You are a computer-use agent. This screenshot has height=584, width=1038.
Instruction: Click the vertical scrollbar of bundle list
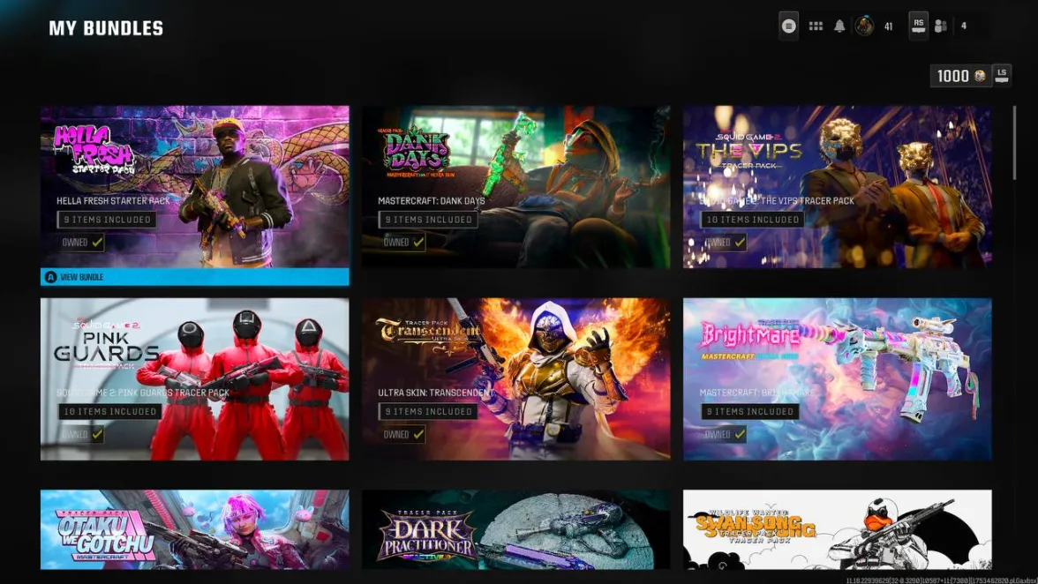tap(1013, 142)
